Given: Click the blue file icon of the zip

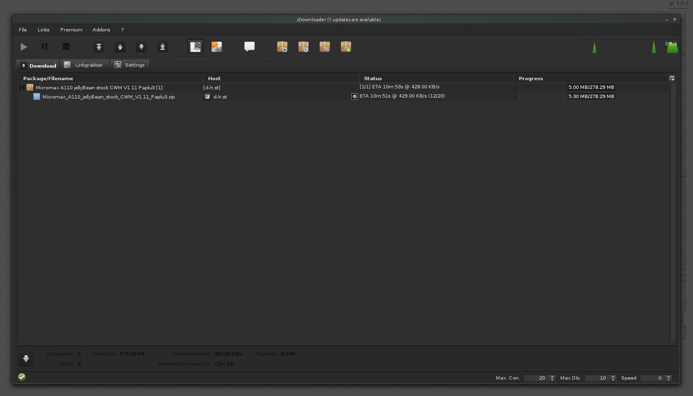Looking at the screenshot, I should 36,97.
